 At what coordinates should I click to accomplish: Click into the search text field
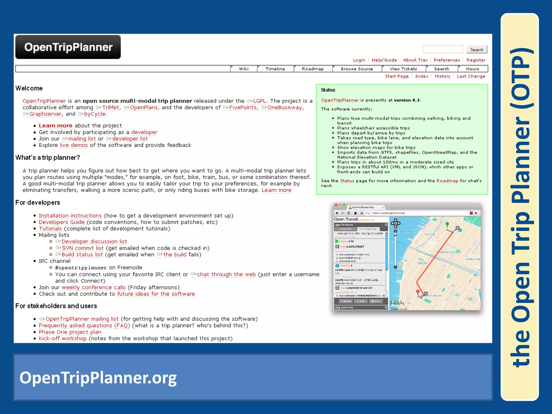(x=443, y=49)
